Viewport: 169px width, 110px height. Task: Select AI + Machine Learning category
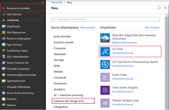[x=68, y=95]
